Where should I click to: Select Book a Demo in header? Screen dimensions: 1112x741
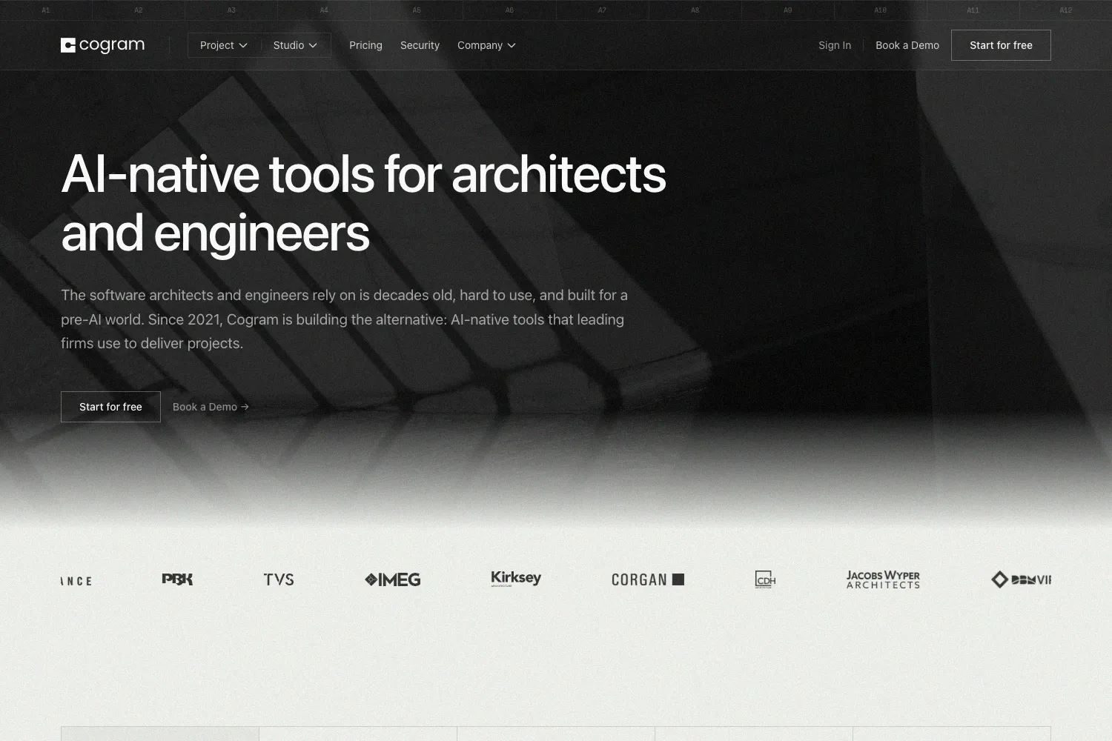(907, 45)
